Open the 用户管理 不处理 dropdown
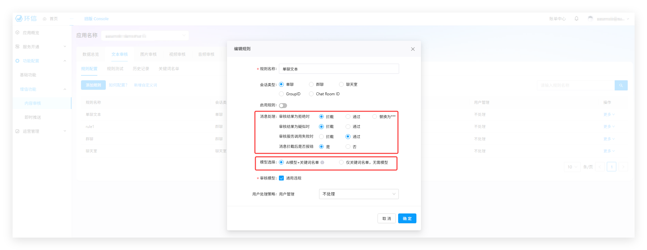Image resolution: width=647 pixels, height=250 pixels. [359, 194]
